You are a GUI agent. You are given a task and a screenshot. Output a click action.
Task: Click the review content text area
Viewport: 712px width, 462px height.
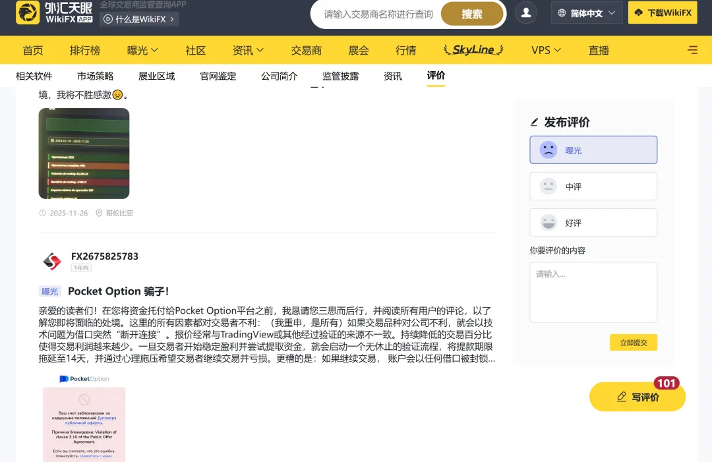click(x=593, y=292)
